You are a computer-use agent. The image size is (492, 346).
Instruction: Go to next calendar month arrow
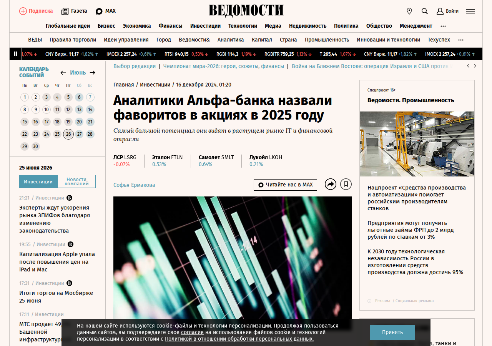[x=93, y=73]
